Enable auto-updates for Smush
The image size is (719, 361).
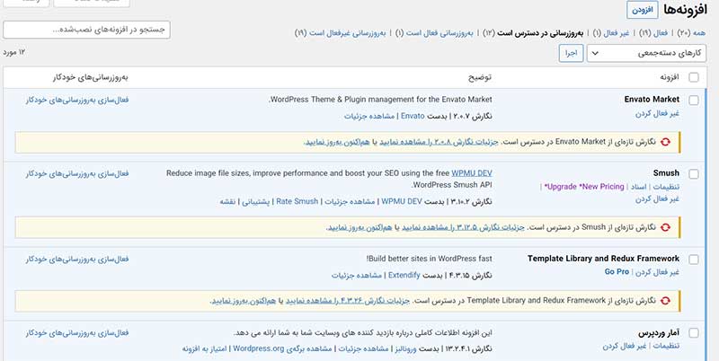[77, 173]
